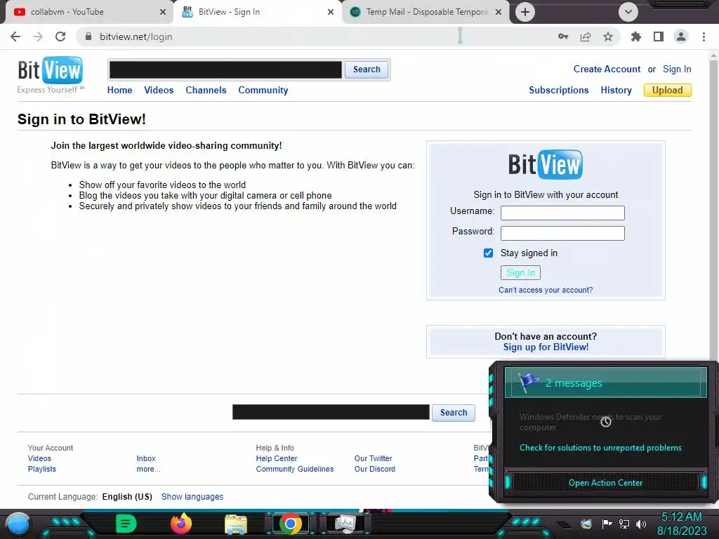Viewport: 719px width, 539px height.
Task: Click the top Search button
Action: pyautogui.click(x=367, y=69)
